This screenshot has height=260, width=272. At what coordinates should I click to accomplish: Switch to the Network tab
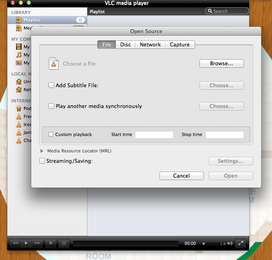(x=150, y=44)
